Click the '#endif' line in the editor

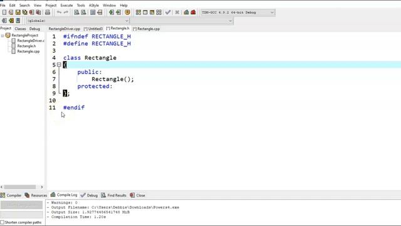tap(74, 107)
